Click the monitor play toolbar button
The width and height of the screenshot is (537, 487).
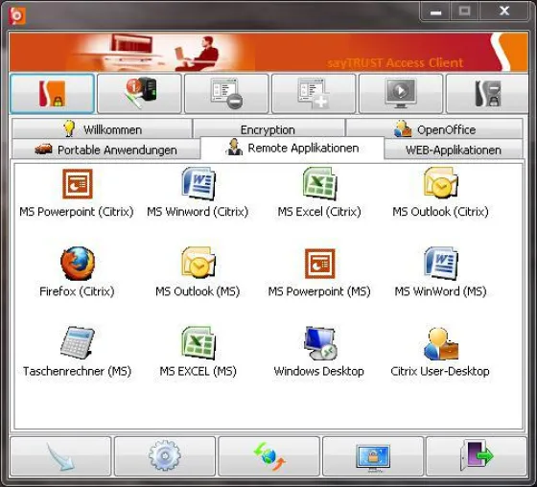[x=401, y=94]
